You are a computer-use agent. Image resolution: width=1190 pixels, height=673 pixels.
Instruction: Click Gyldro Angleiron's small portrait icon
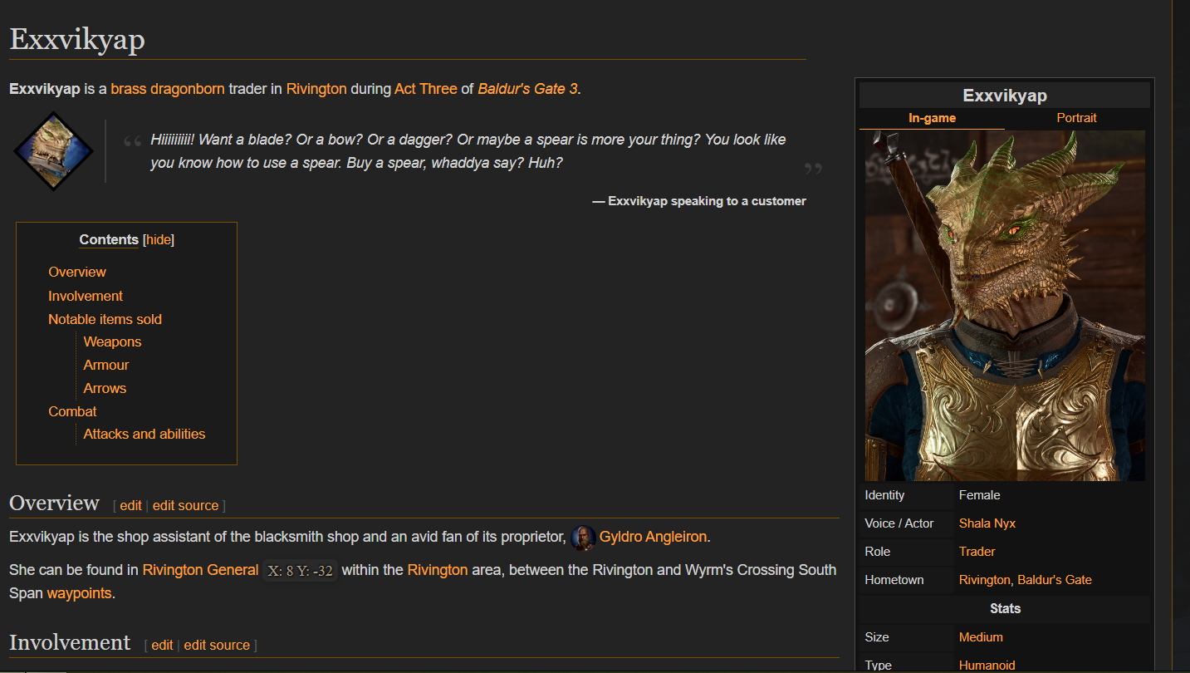pos(584,538)
